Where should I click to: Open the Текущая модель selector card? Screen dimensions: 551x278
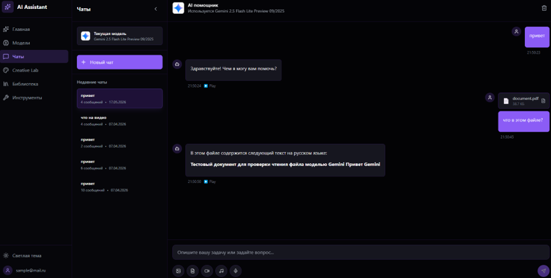click(120, 35)
